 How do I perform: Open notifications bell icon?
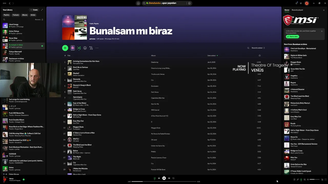click(x=296, y=3)
